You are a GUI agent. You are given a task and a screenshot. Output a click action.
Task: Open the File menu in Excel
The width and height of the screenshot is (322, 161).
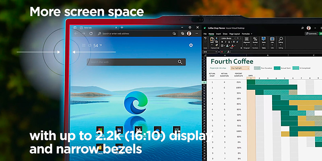(205, 34)
